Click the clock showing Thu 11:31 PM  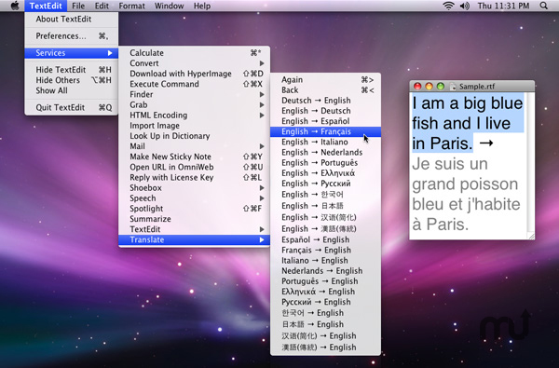pos(503,6)
